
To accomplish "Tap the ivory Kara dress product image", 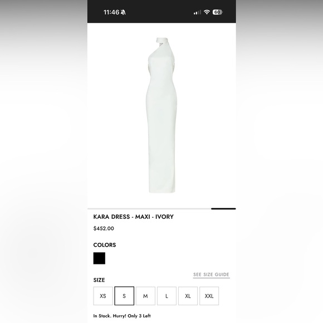I will [161, 115].
